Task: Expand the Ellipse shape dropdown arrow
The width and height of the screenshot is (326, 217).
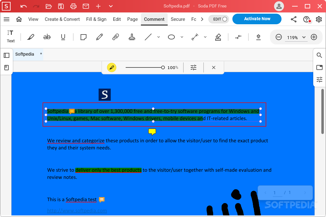Action: (182, 37)
